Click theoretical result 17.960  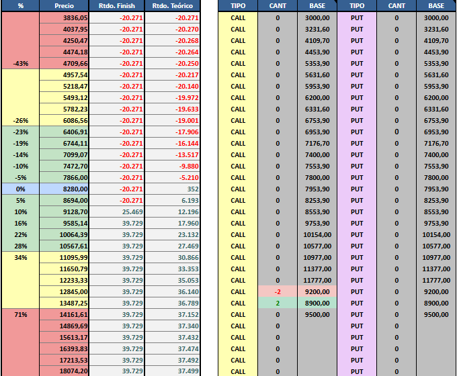(x=172, y=223)
